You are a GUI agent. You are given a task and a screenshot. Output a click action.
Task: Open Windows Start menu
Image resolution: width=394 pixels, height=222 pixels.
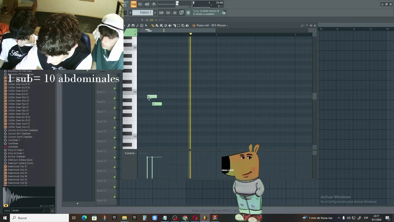point(5,218)
